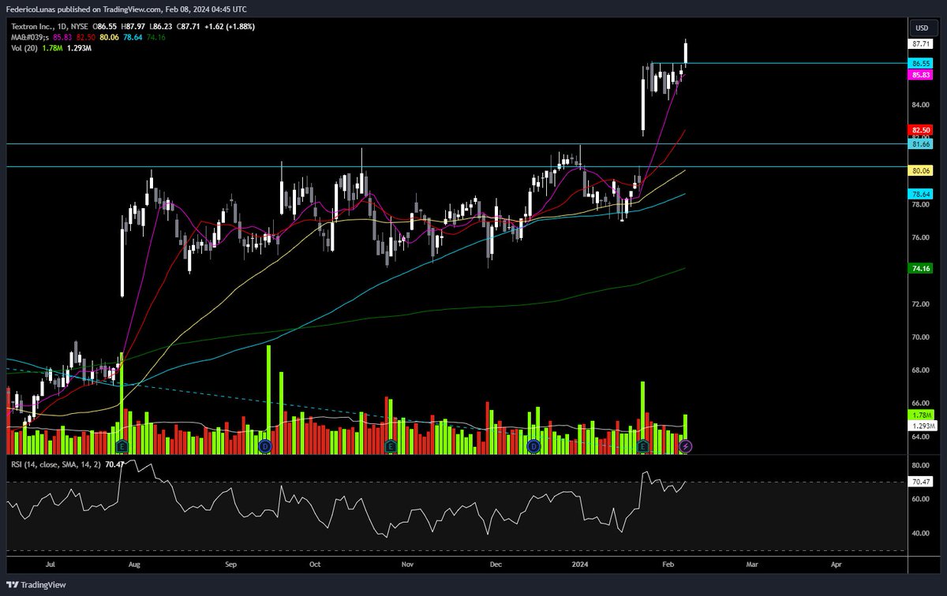Image resolution: width=947 pixels, height=596 pixels.
Task: Select the MA indicator legend name
Action: pyautogui.click(x=30, y=36)
